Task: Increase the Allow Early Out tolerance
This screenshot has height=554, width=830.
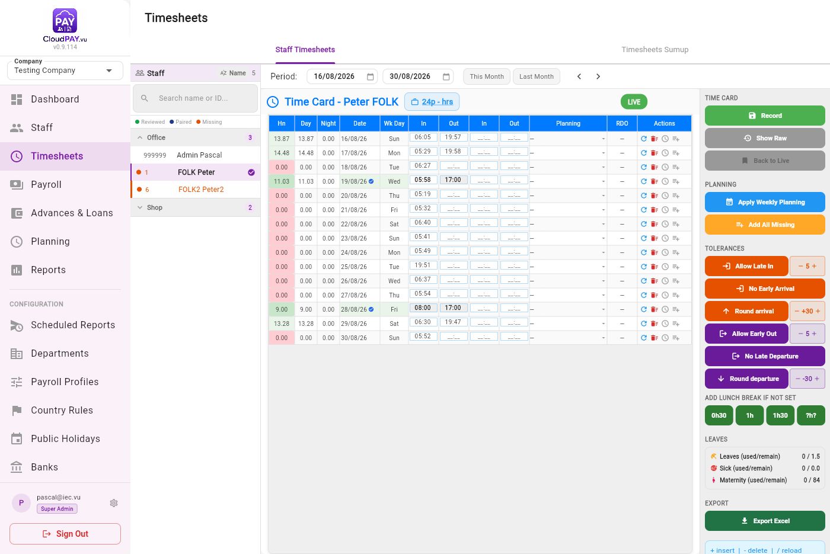Action: point(814,334)
